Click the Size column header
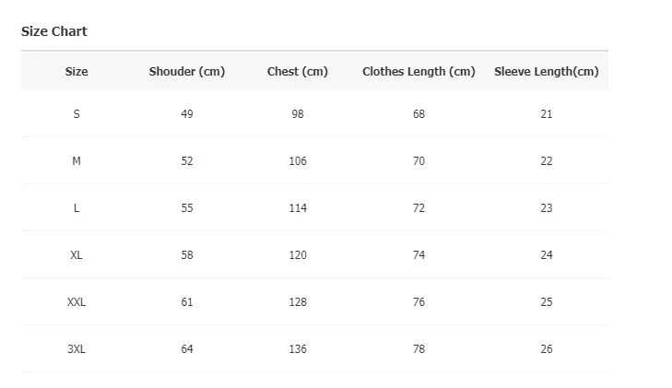The width and height of the screenshot is (672, 388). (77, 71)
